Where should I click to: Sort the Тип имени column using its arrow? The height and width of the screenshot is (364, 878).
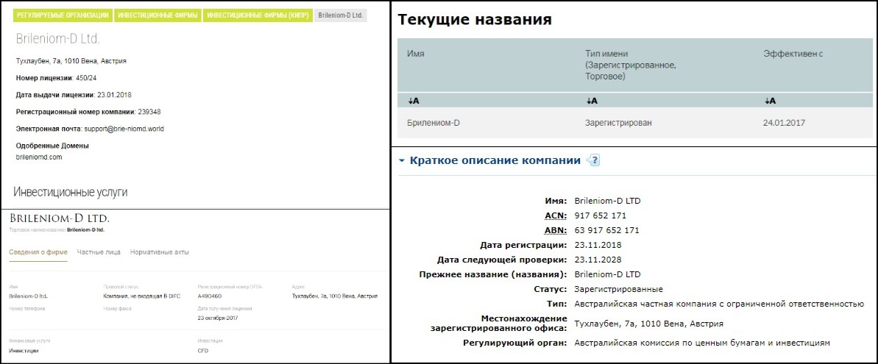(591, 101)
